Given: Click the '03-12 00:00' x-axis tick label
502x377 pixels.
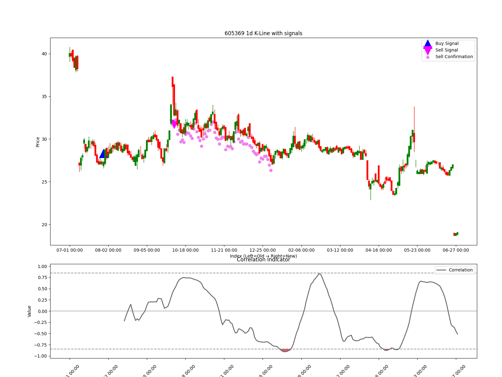Looking at the screenshot, I should coord(340,250).
